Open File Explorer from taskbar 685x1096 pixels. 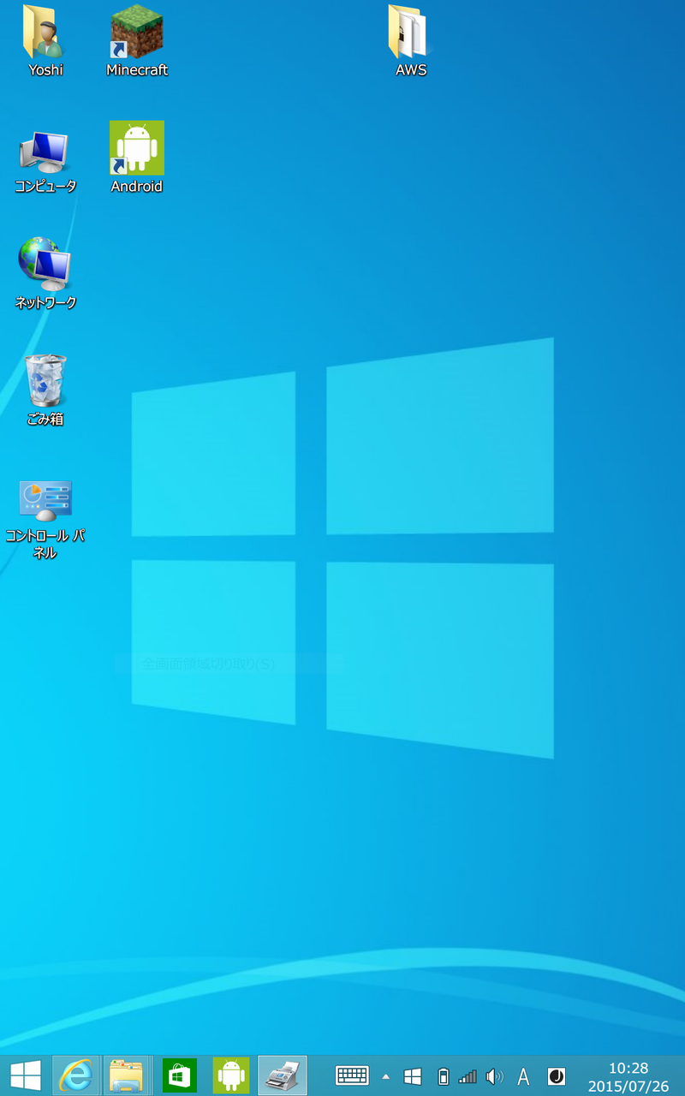[x=127, y=1075]
